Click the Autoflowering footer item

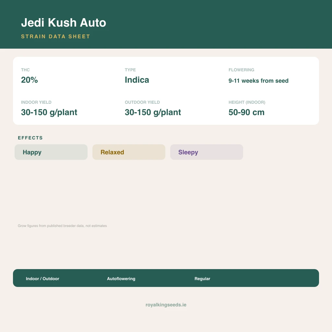pos(121,279)
